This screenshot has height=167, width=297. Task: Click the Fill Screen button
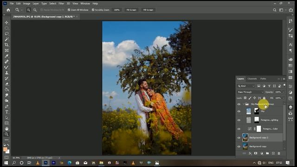(x=148, y=10)
